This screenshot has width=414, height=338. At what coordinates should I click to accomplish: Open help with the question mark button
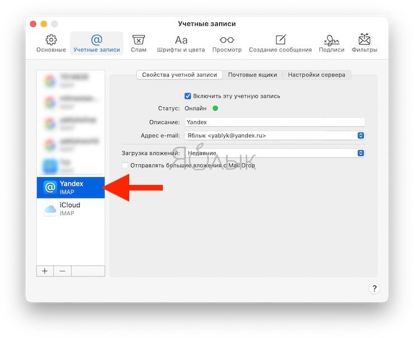coord(374,288)
